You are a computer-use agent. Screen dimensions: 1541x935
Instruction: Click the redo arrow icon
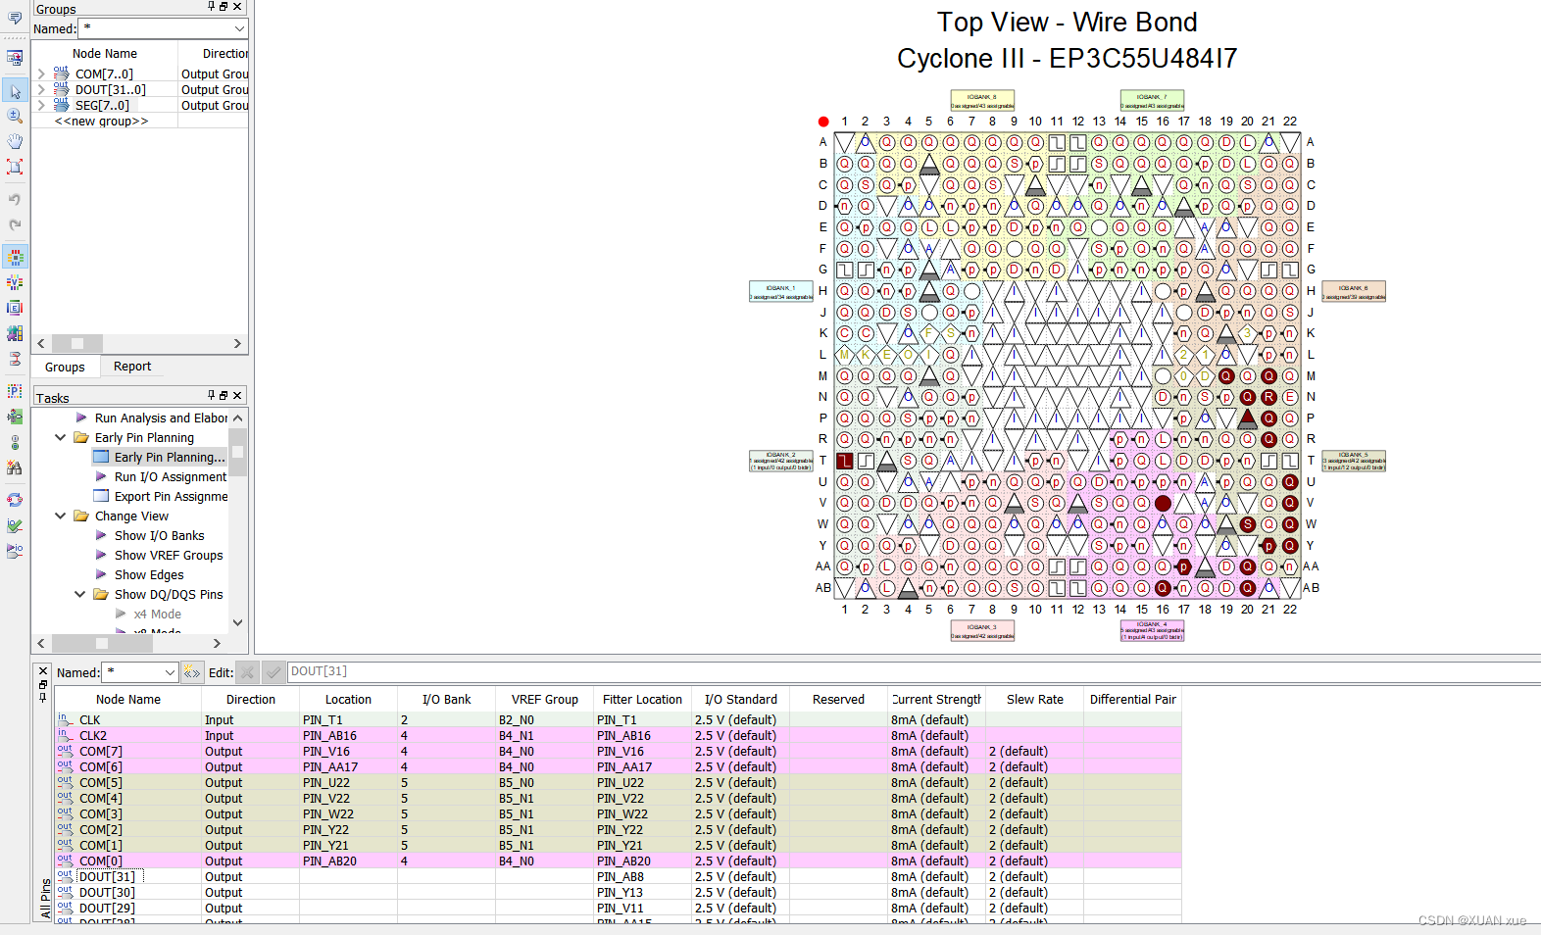pos(15,224)
